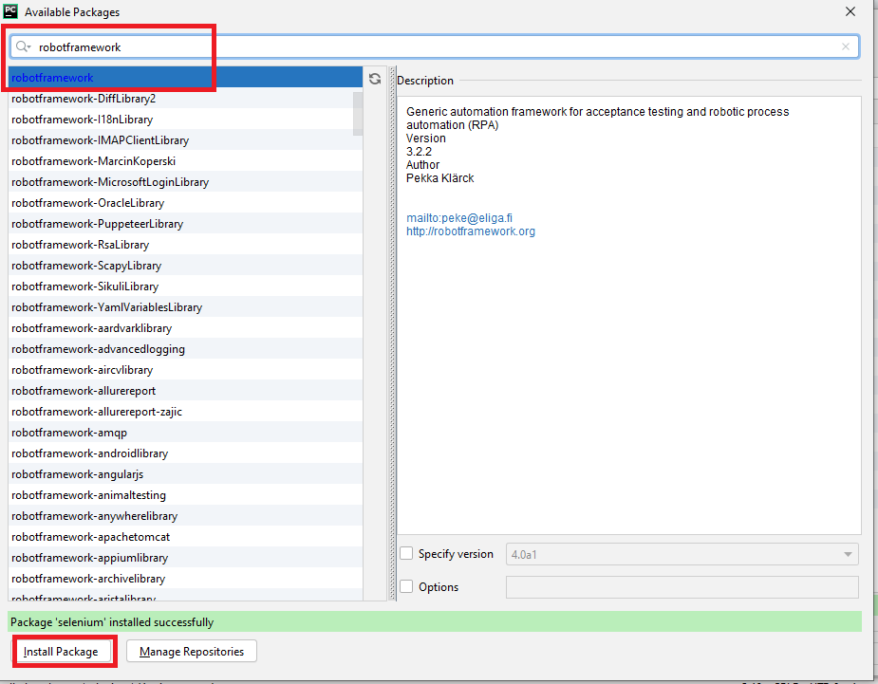The image size is (878, 684).
Task: Select robotframework-androidlibrary
Action: tap(185, 453)
